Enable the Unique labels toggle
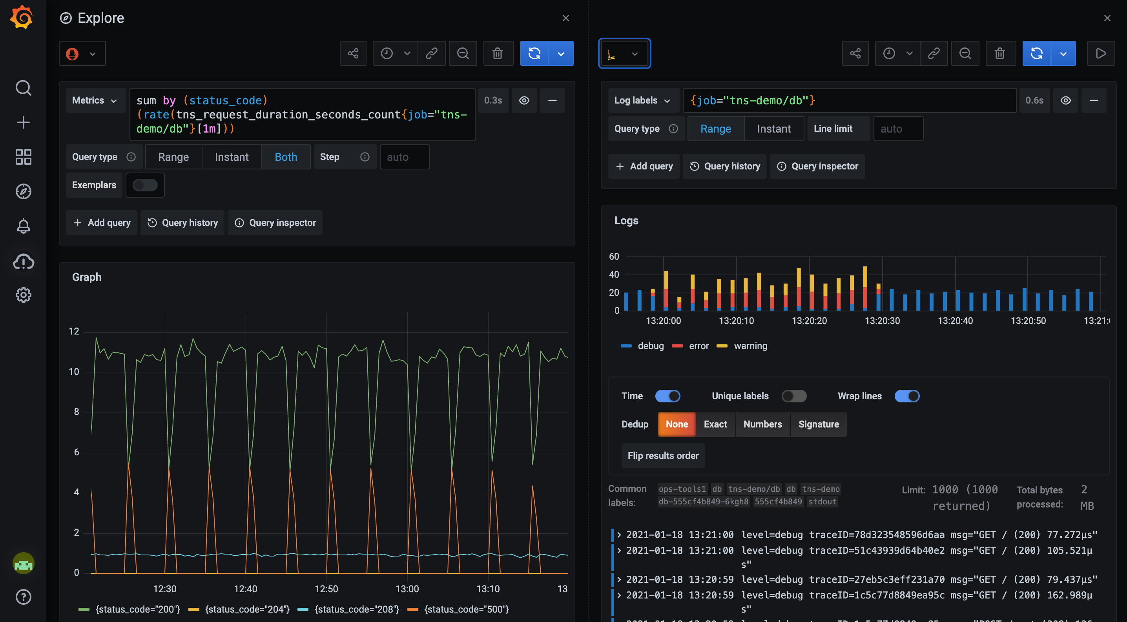 click(794, 396)
